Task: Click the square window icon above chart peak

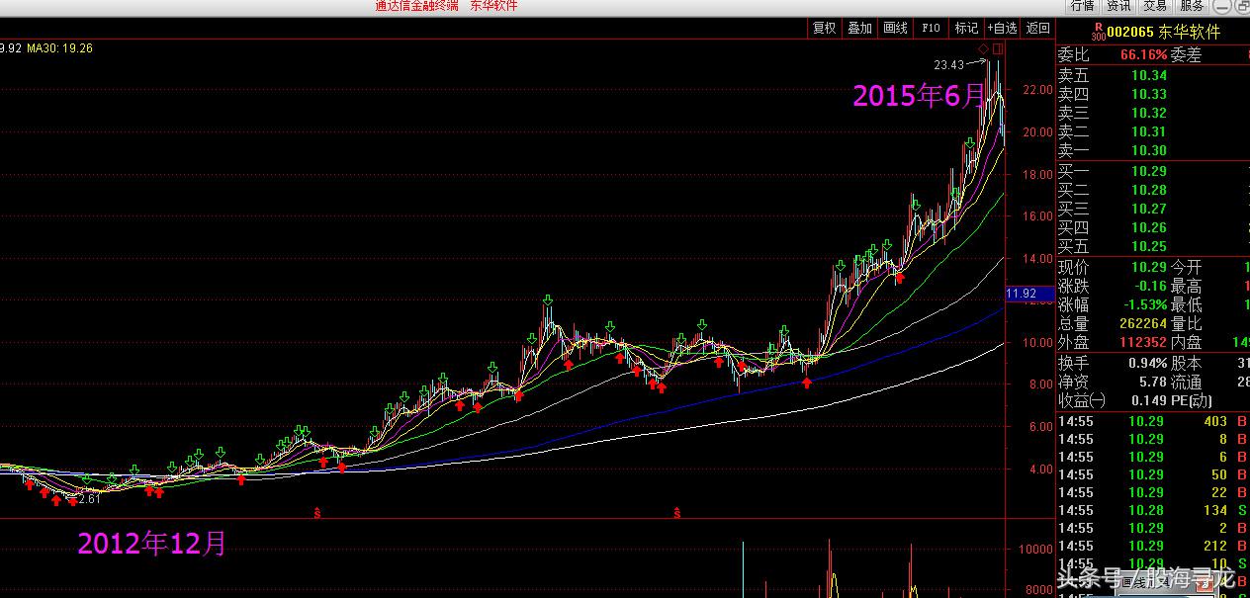Action: 998,48
